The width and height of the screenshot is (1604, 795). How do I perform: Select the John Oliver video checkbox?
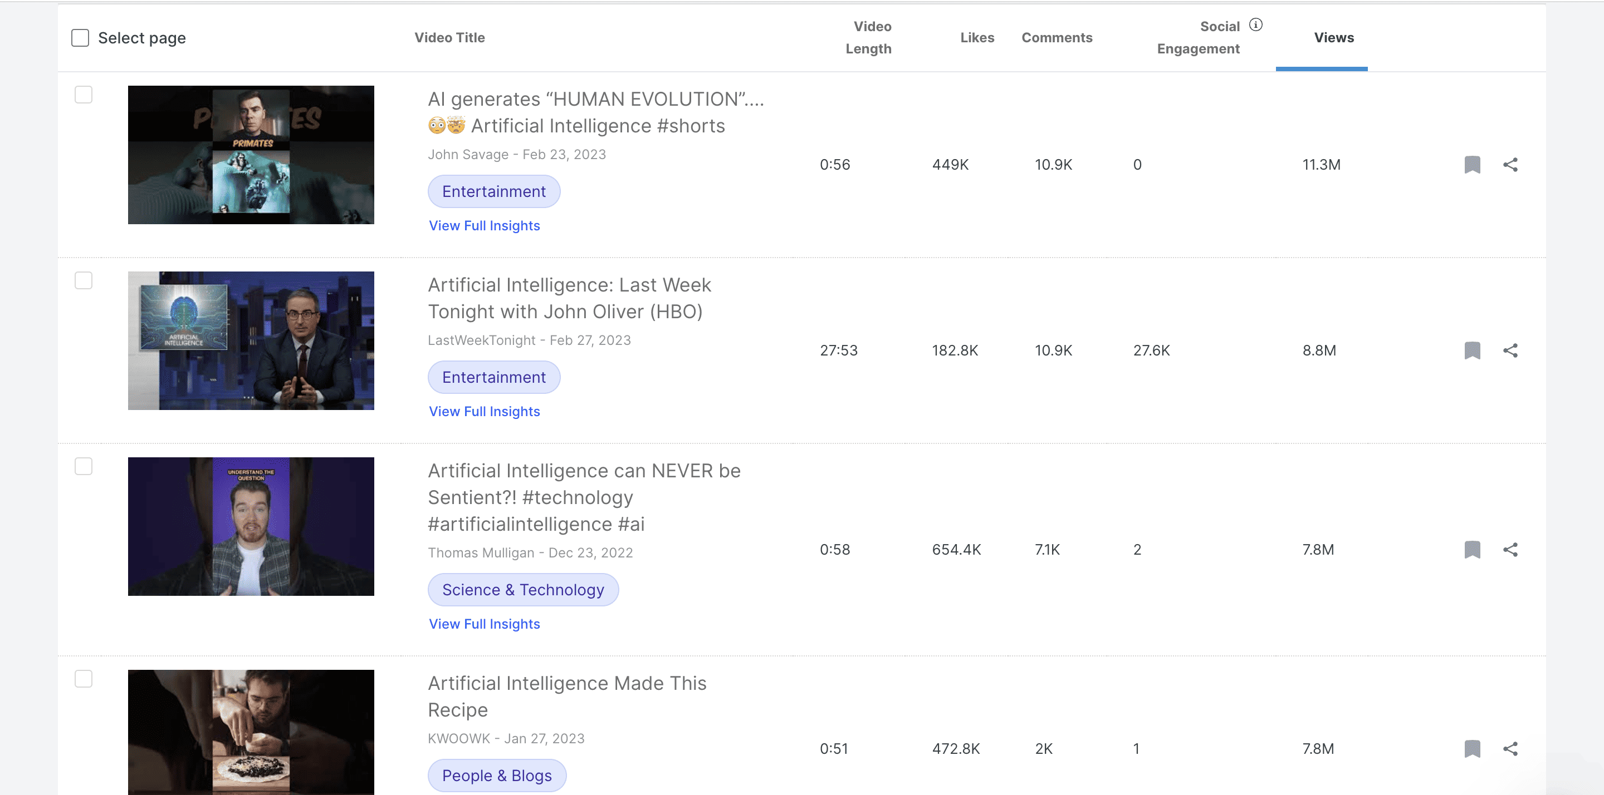[x=83, y=280]
